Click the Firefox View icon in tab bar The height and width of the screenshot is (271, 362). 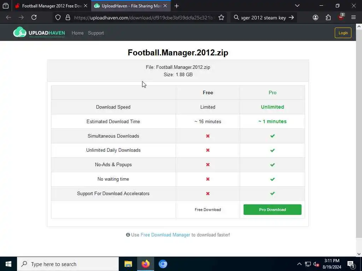tap(6, 6)
